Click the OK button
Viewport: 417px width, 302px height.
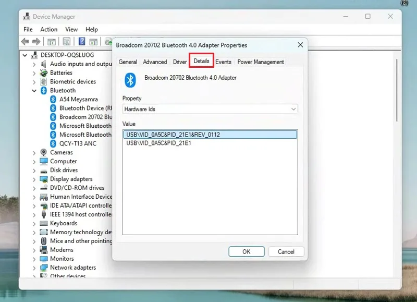[246, 252]
